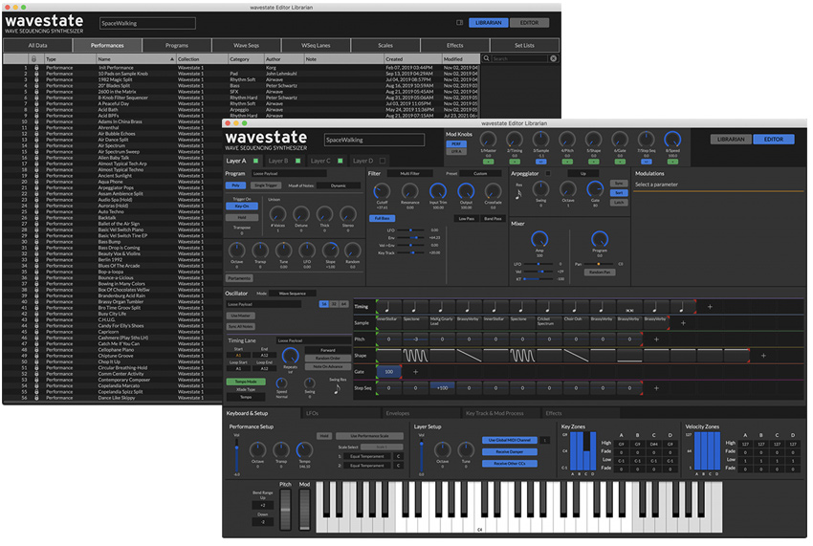Click LIBRARIAN button in front editor window

[731, 139]
